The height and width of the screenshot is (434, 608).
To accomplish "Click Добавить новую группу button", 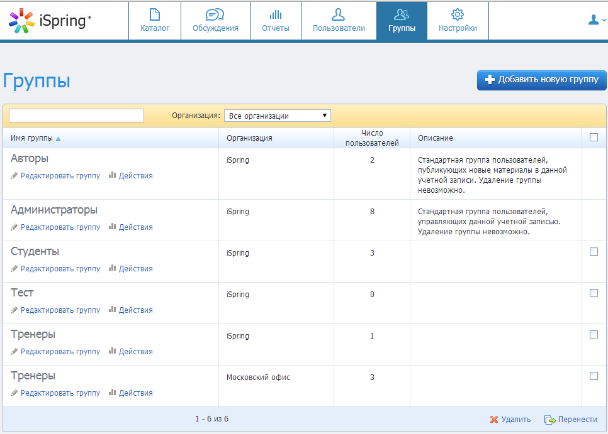I will point(541,80).
